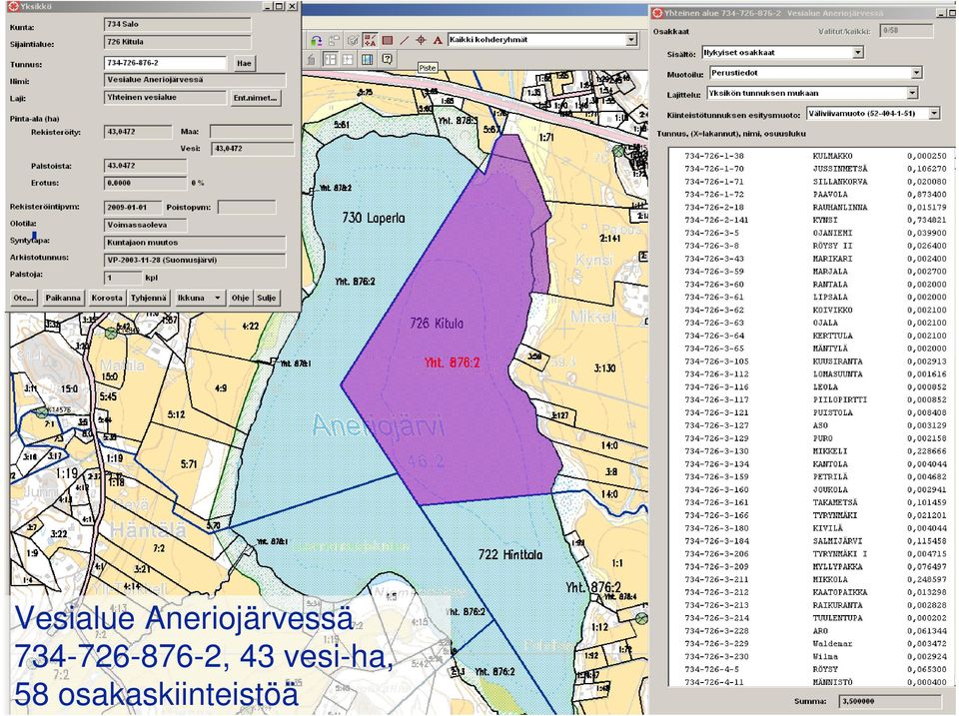
Task: Select the Piste point crosshair tool
Action: pyautogui.click(x=421, y=40)
